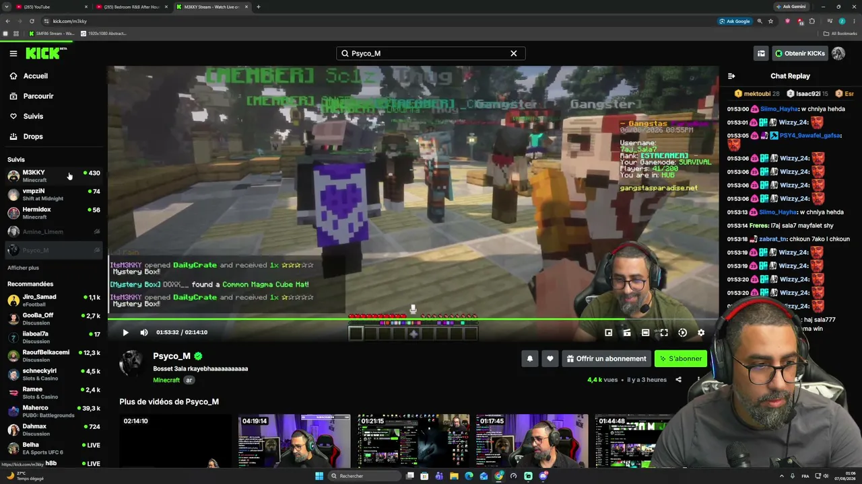The image size is (862, 484).
Task: Open recommended channel Maherco
Action: (x=54, y=411)
